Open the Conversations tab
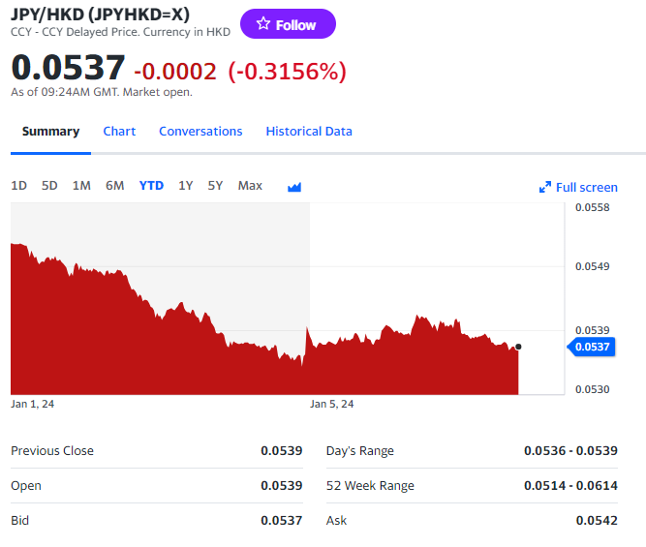 [x=200, y=132]
